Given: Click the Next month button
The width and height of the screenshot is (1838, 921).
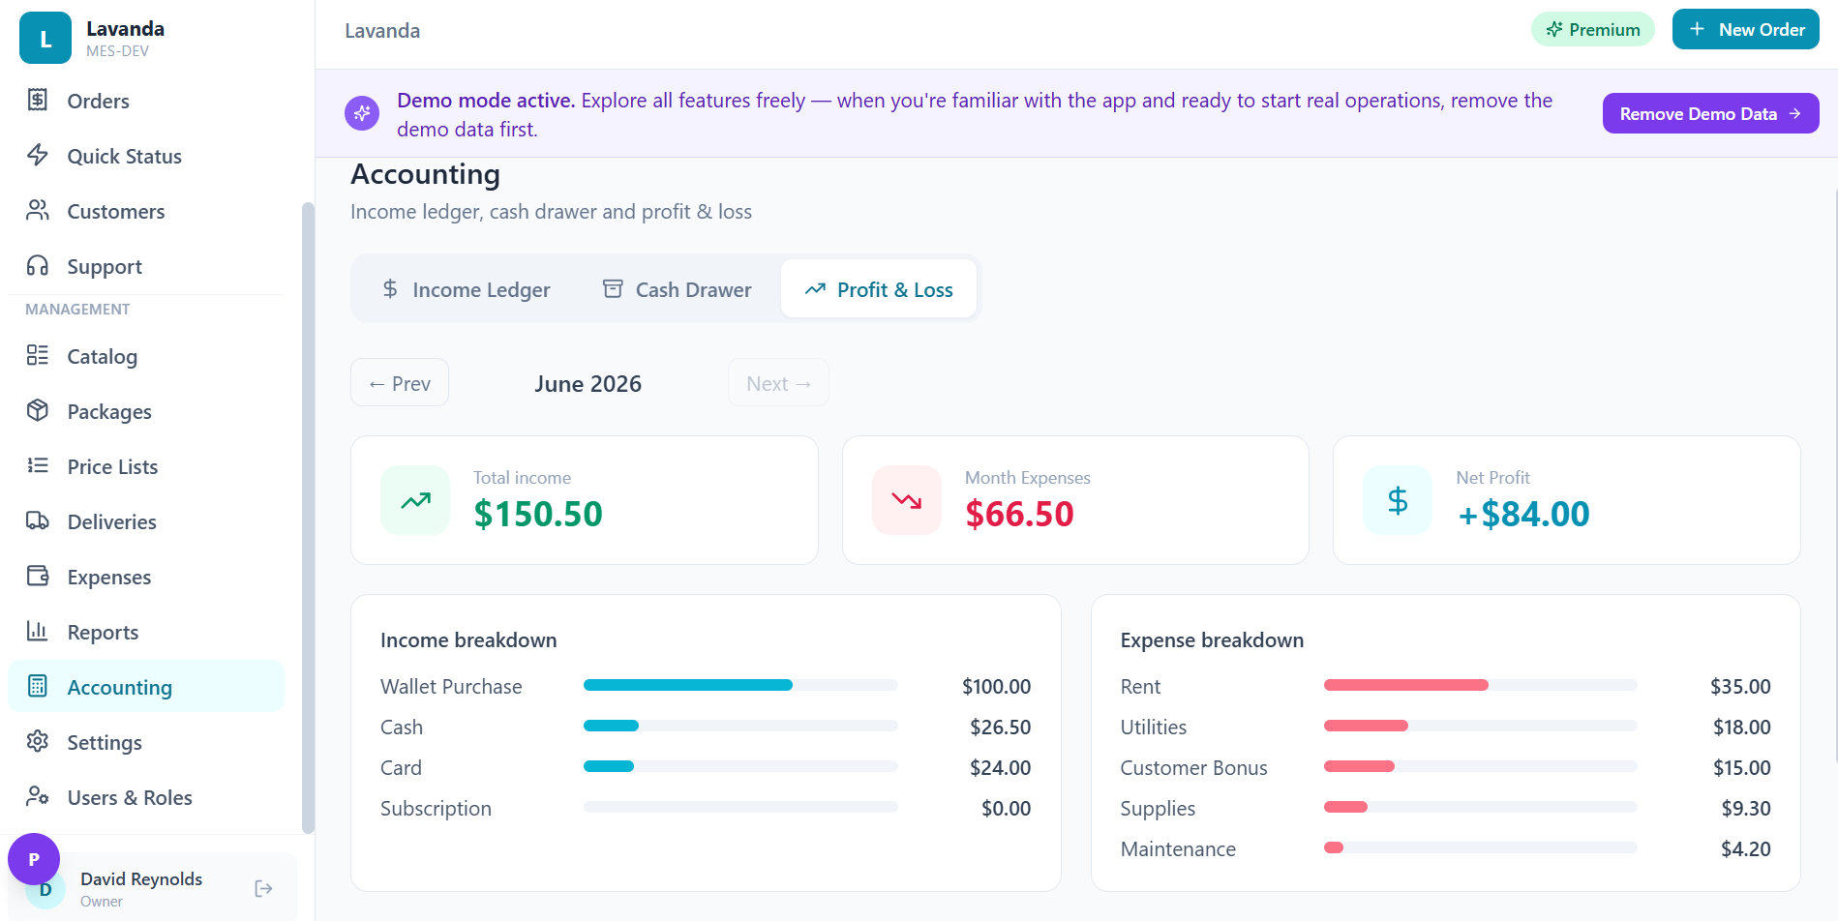Looking at the screenshot, I should (778, 383).
